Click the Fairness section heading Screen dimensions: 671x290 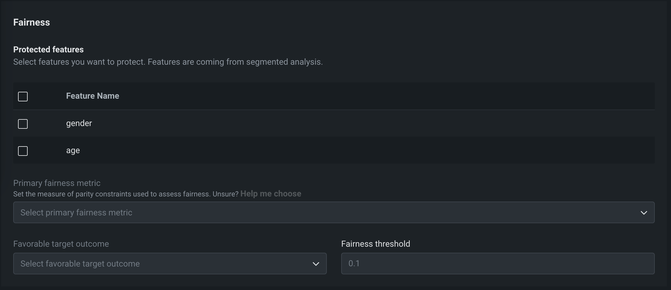pyautogui.click(x=32, y=22)
